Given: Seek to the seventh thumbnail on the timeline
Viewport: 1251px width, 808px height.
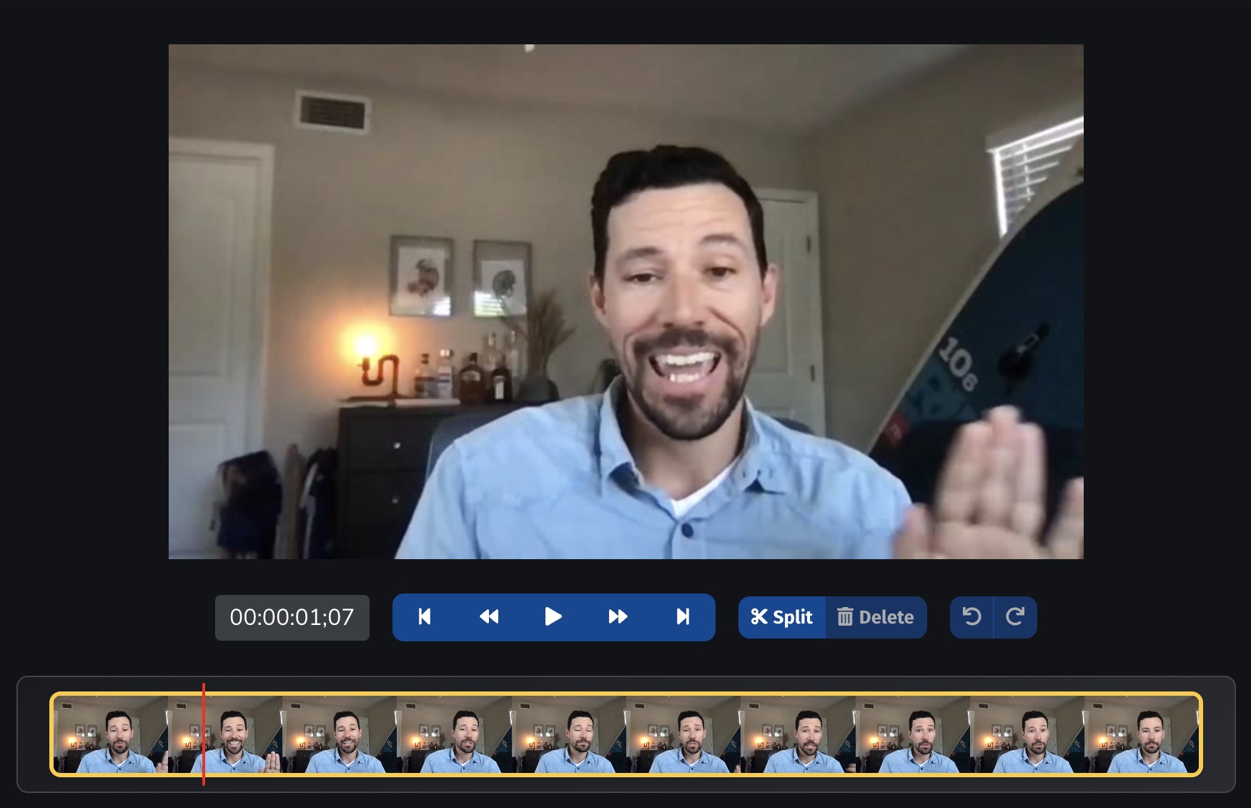Looking at the screenshot, I should coord(798,734).
